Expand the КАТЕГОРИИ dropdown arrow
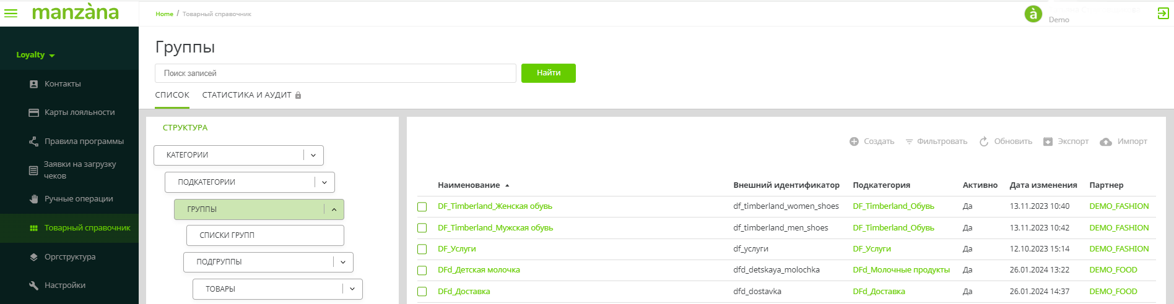The width and height of the screenshot is (1174, 304). [x=313, y=155]
